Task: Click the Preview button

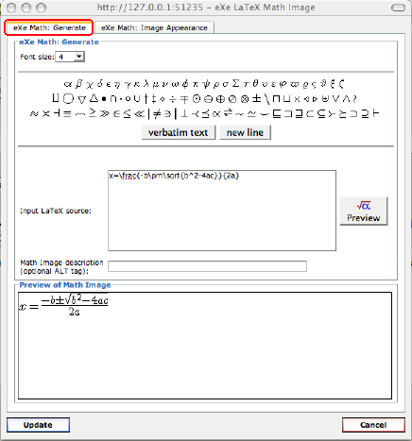Action: coord(364,212)
